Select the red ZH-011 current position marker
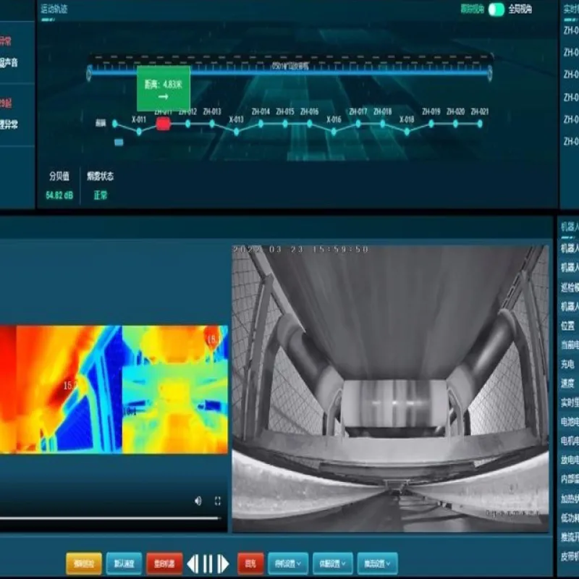 [x=163, y=124]
